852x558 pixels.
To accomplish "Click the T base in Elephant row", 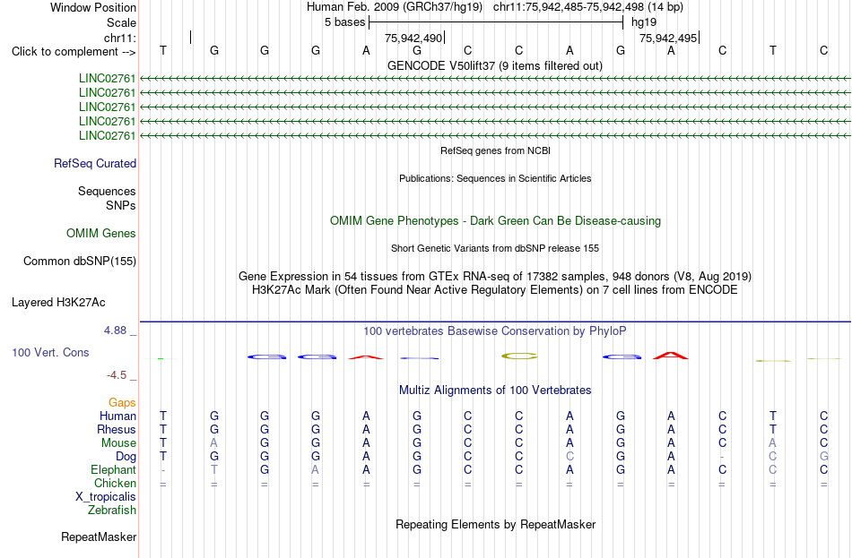I will 214,470.
